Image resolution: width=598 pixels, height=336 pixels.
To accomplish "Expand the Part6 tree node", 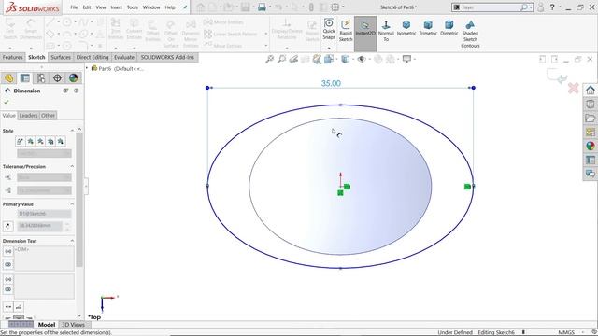I will [87, 68].
